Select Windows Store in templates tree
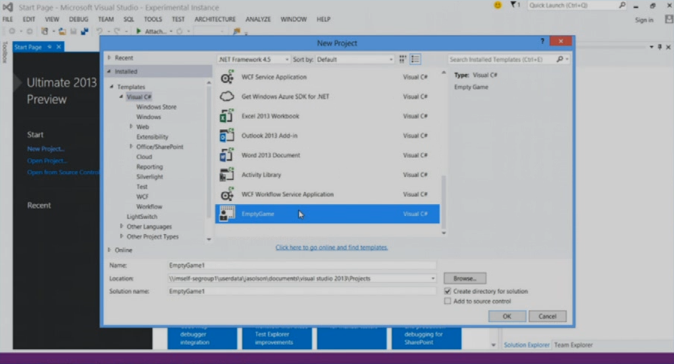Screen dimensions: 674x364 [157, 107]
